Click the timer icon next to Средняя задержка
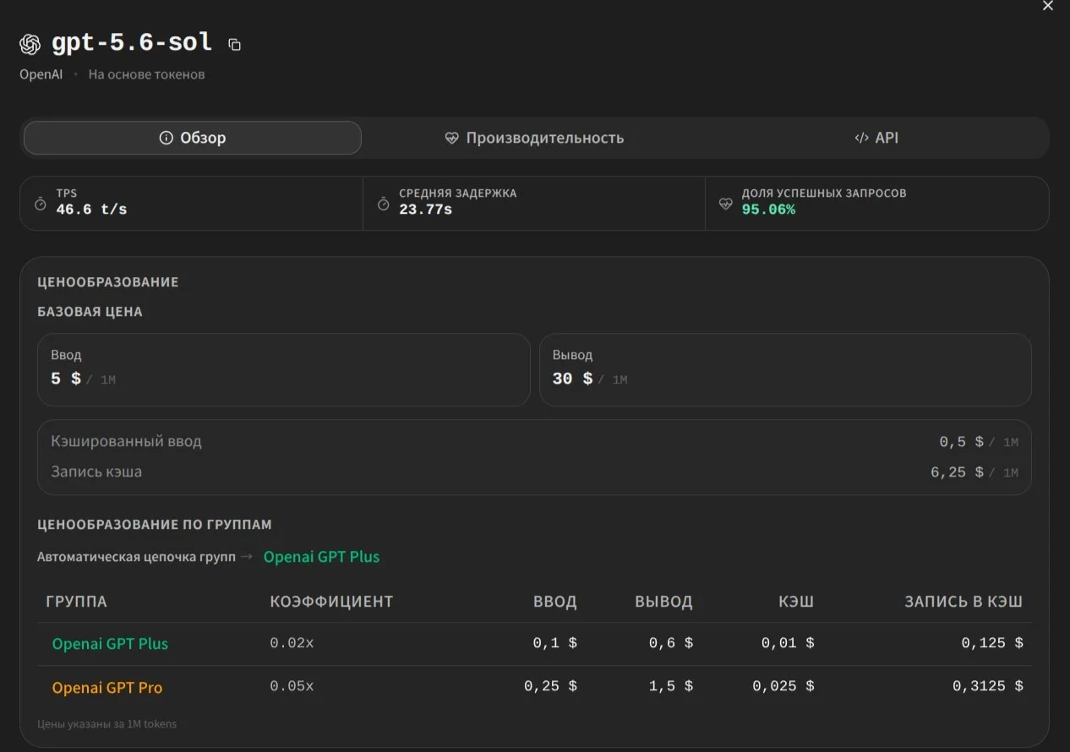Image resolution: width=1070 pixels, height=752 pixels. (384, 204)
